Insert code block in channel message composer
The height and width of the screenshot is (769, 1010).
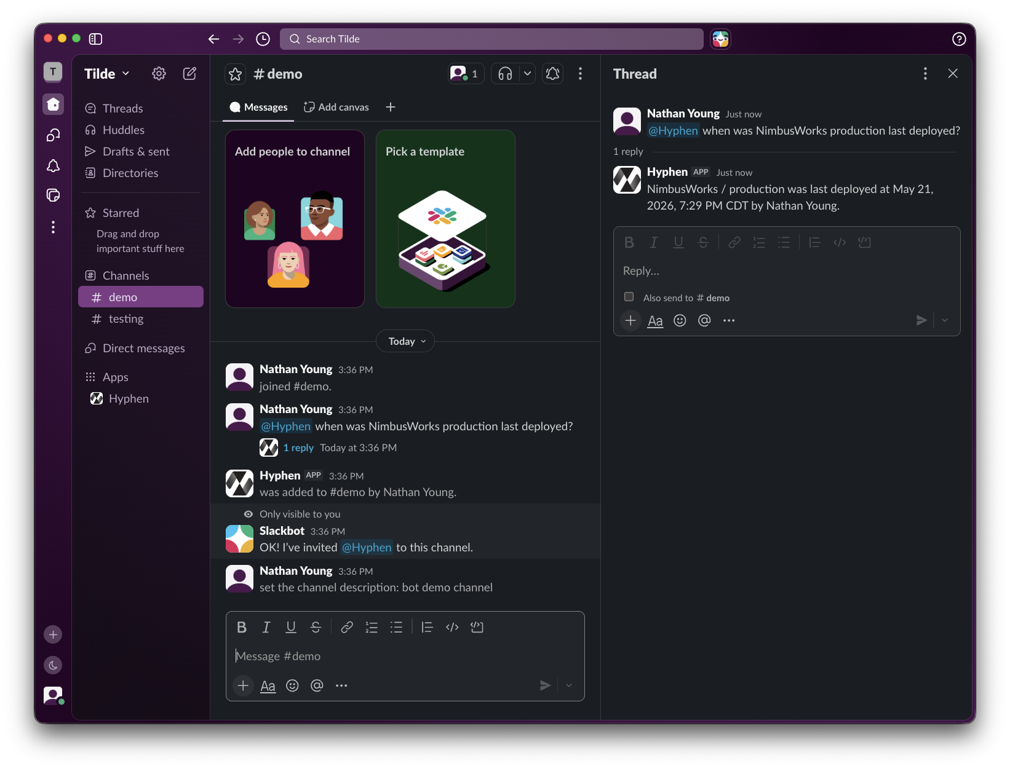pos(477,627)
